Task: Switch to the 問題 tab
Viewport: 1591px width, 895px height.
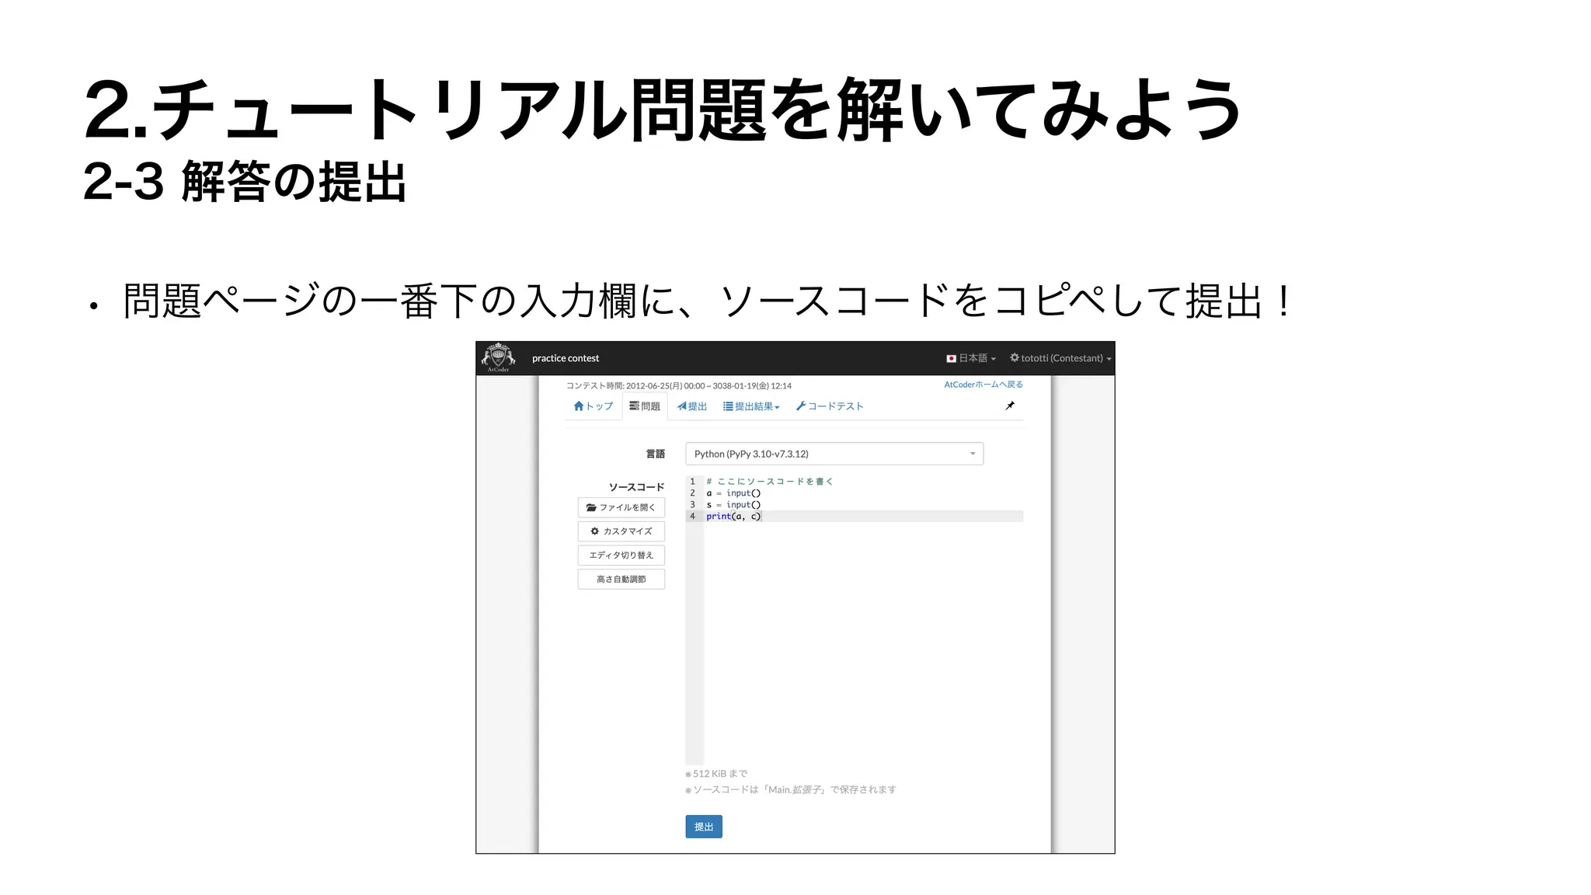Action: (645, 406)
